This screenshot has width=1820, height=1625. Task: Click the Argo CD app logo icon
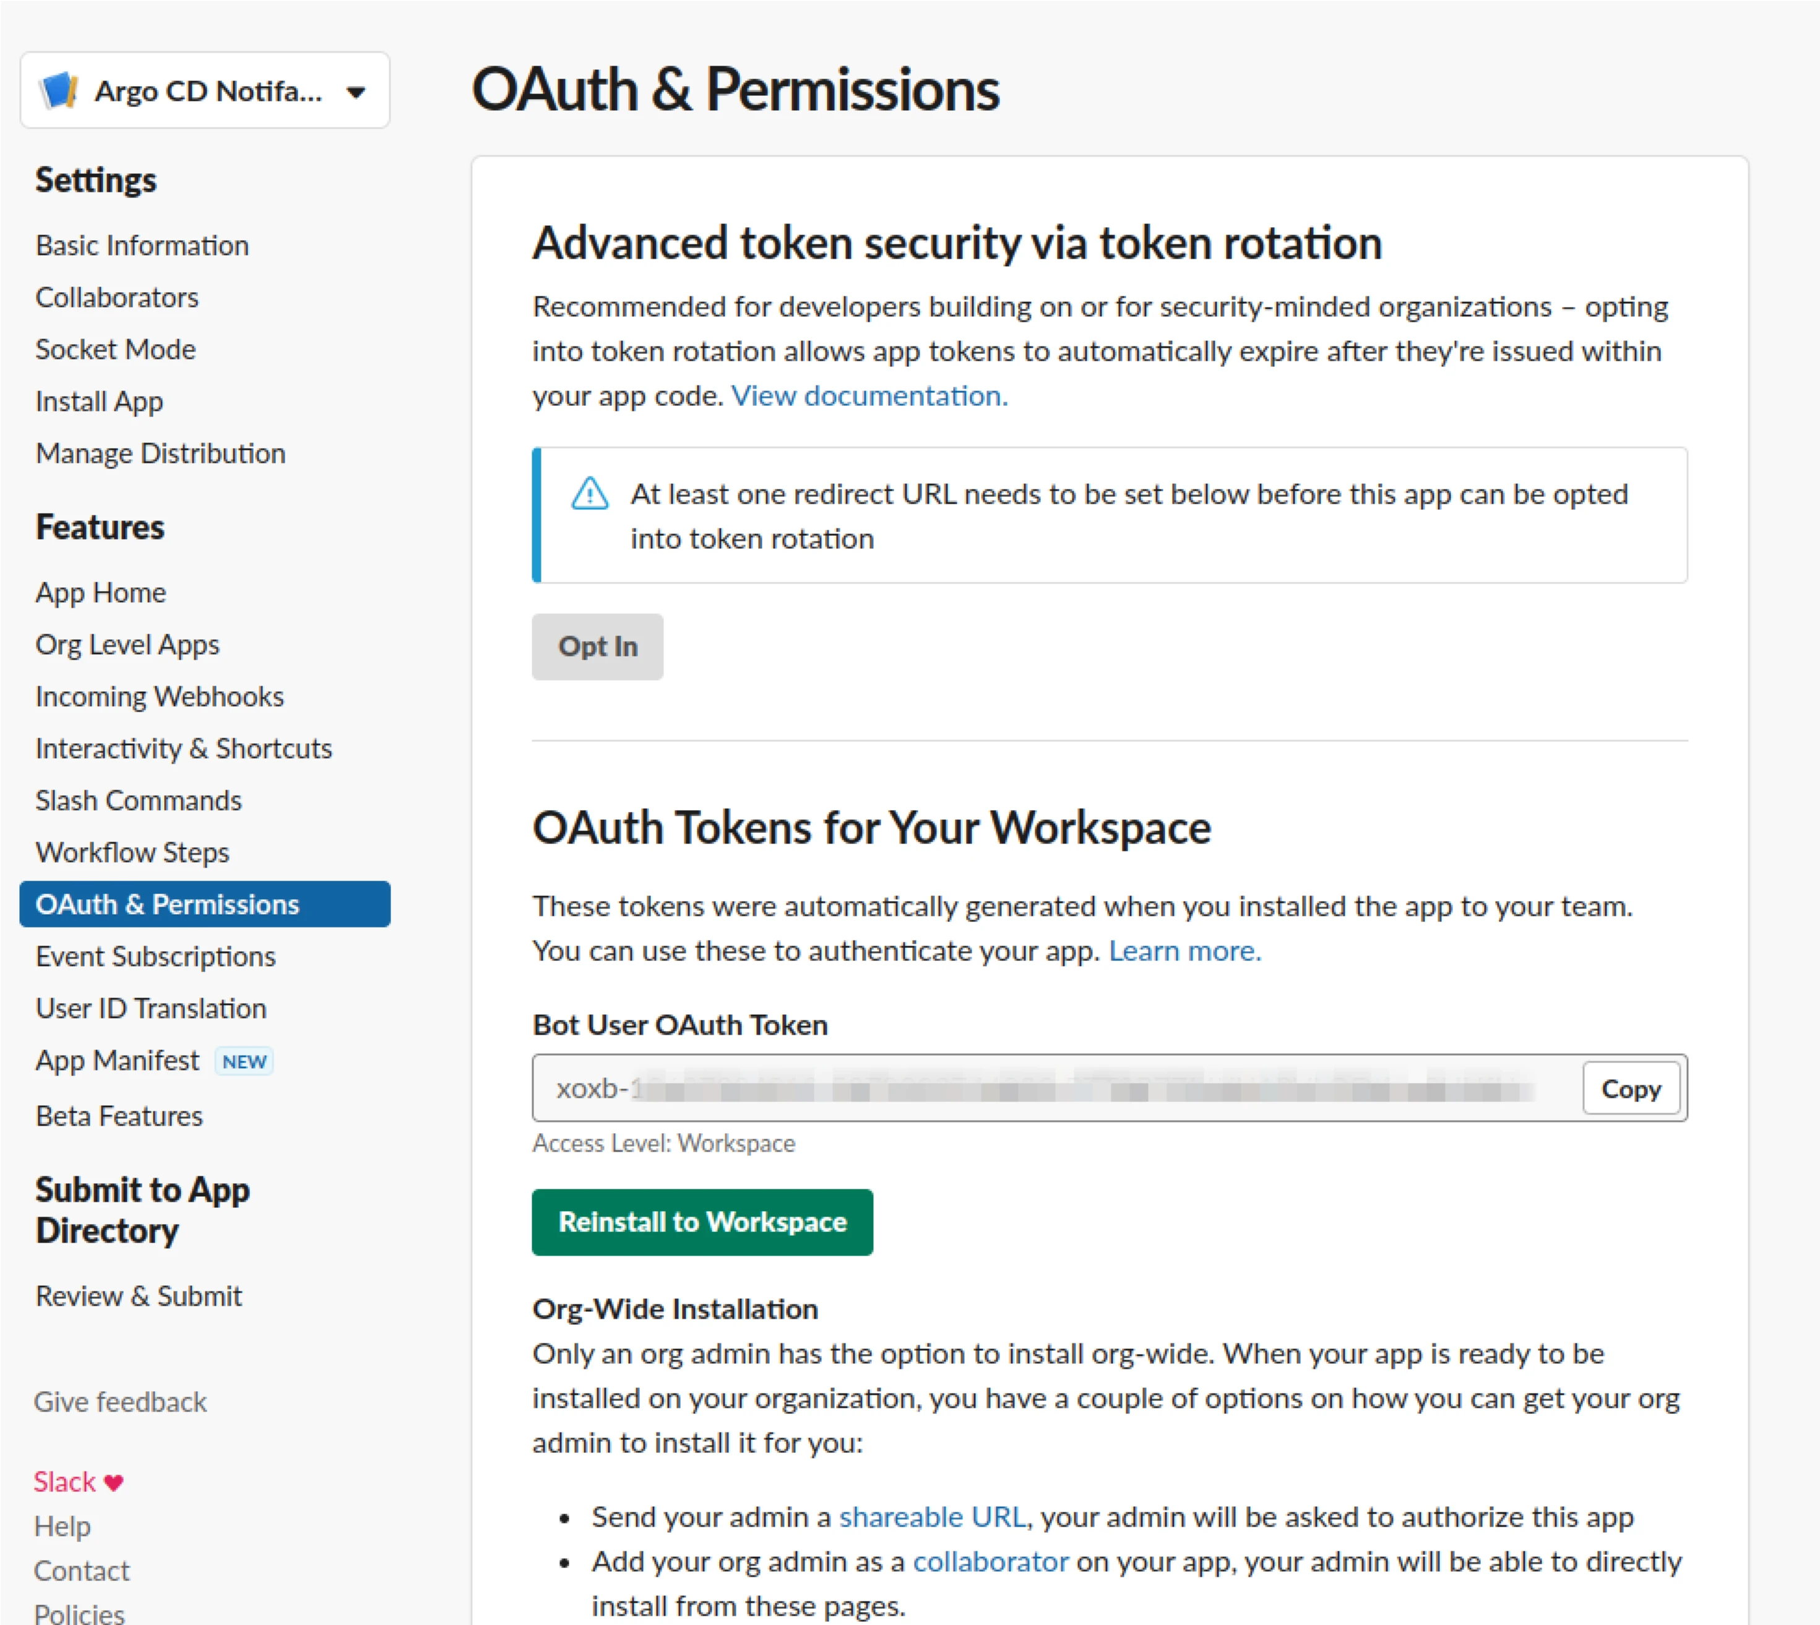59,90
